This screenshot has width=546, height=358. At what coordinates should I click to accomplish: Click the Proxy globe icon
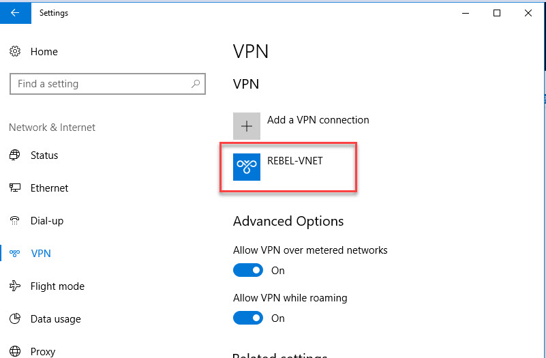[14, 351]
